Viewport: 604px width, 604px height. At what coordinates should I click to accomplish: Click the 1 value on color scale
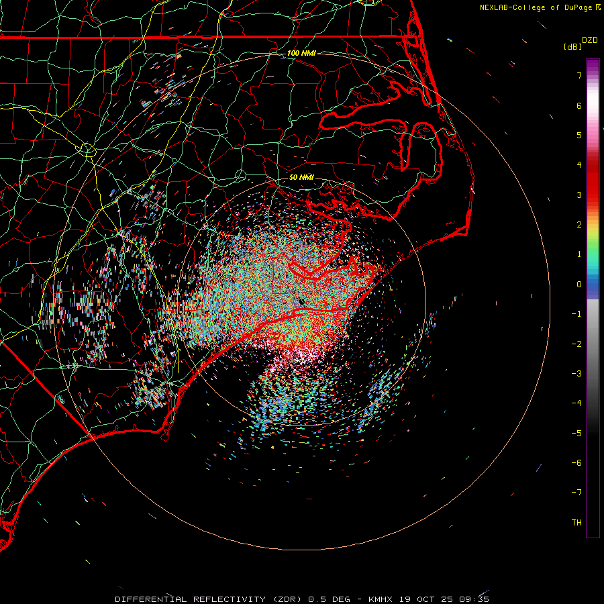pyautogui.click(x=579, y=254)
